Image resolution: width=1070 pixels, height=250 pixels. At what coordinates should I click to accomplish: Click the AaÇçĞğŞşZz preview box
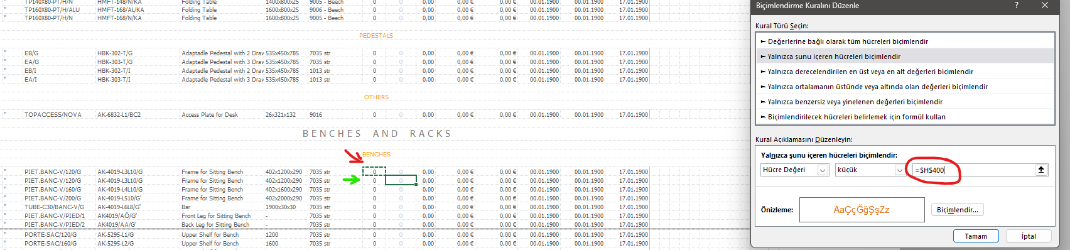pyautogui.click(x=862, y=210)
